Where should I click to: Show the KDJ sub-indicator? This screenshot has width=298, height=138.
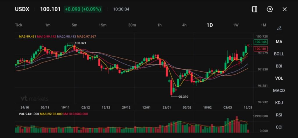click(x=279, y=103)
